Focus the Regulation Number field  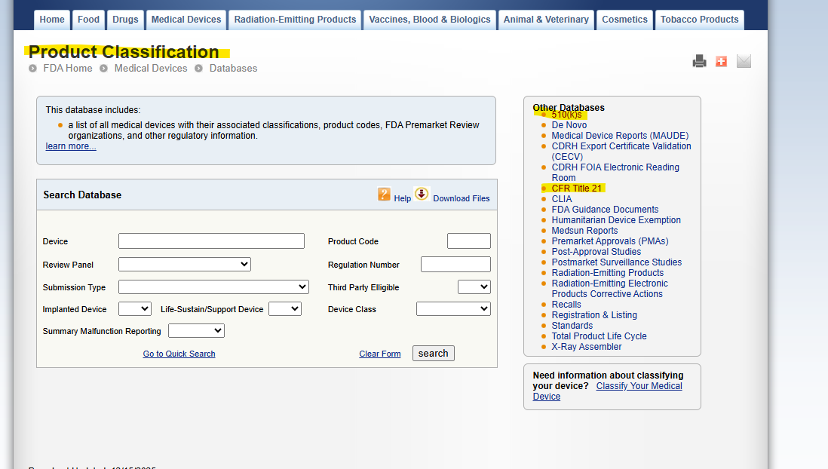455,264
